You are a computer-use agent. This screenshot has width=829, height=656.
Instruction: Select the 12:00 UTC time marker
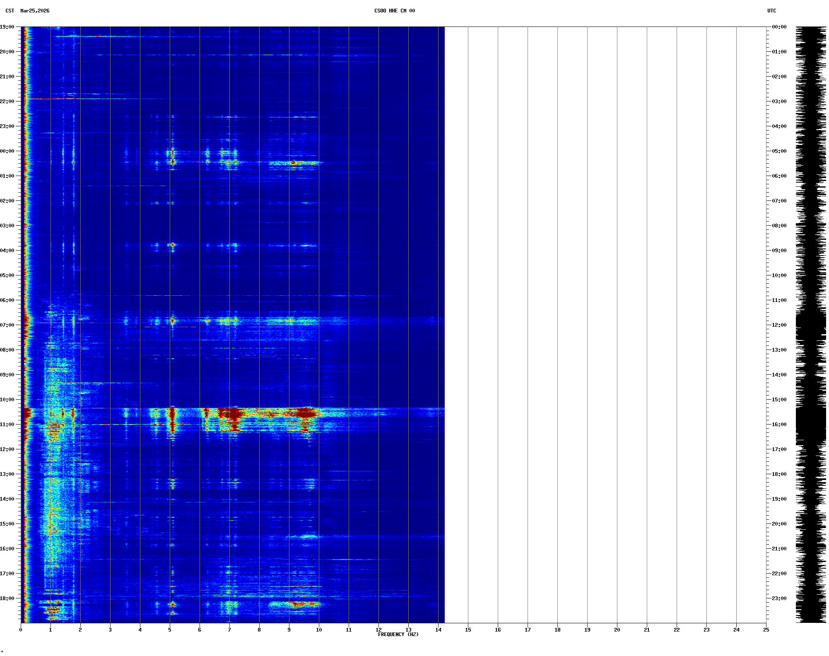click(x=779, y=325)
